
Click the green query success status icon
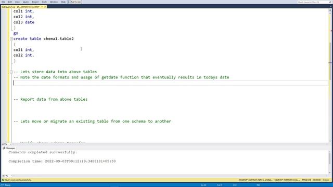point(3,180)
